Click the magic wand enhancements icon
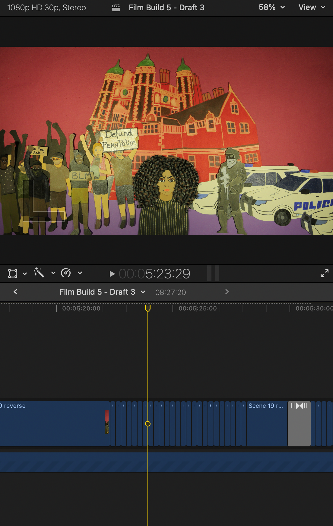This screenshot has height=526, width=333. point(39,273)
